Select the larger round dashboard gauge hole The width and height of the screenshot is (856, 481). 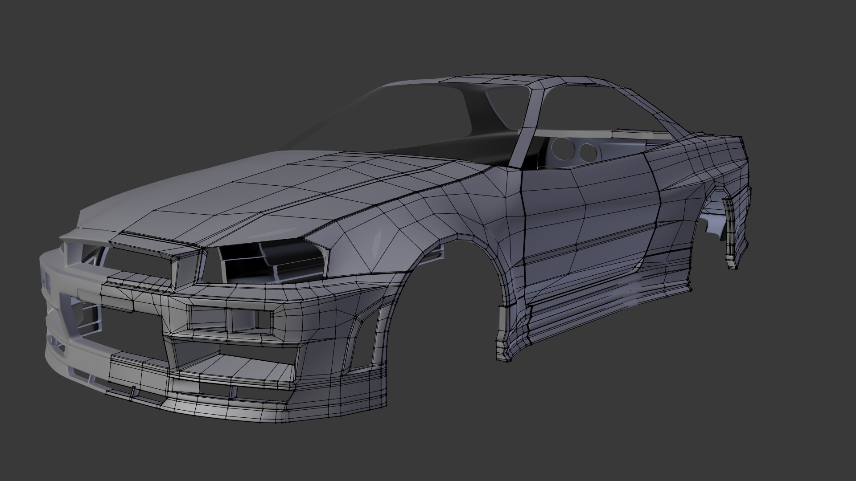563,148
